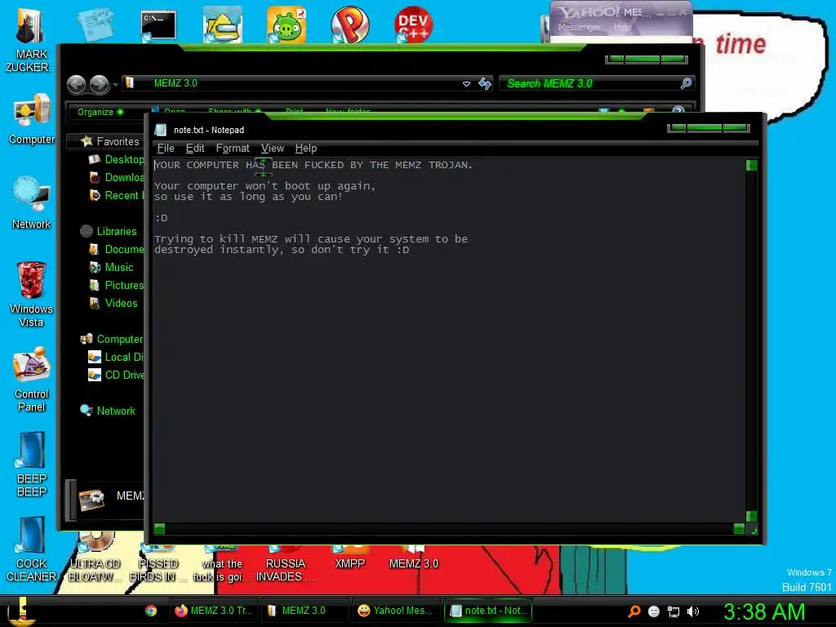Launch the Angry Birds pig desktop icon
836x627 pixels.
coord(287,25)
